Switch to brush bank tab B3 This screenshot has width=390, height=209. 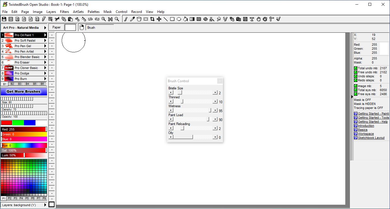click(20, 84)
